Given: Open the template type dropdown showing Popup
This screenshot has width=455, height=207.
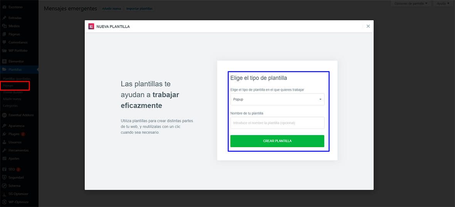Looking at the screenshot, I should click(x=277, y=99).
